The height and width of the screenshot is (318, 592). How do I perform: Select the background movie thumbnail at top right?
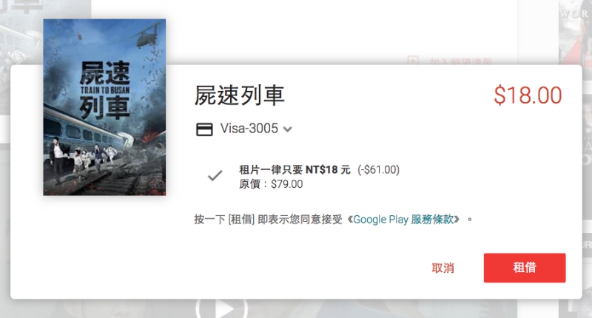click(x=575, y=33)
